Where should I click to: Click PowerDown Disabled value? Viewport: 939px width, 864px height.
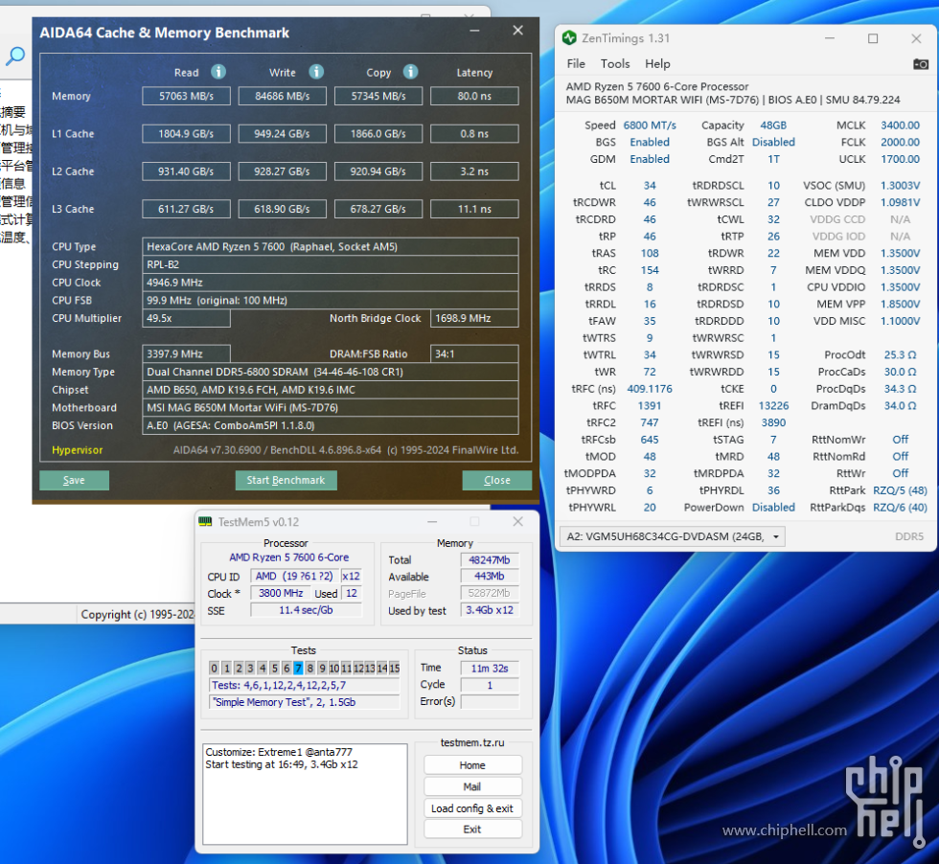tap(773, 507)
